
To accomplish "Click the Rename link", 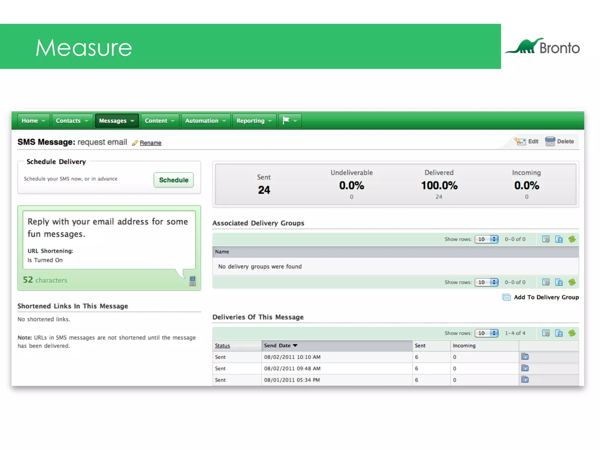I will point(150,143).
